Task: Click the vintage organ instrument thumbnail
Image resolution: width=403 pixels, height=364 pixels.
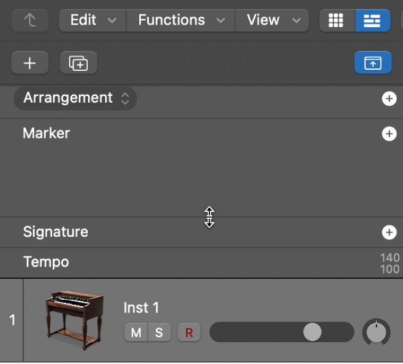Action: [x=75, y=320]
